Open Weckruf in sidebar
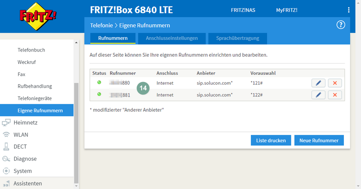 [x=27, y=62]
